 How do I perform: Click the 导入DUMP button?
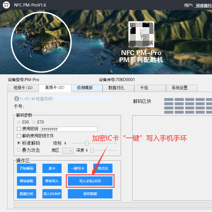(52, 194)
